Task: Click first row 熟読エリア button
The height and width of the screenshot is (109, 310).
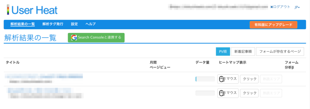Action: [271, 79]
